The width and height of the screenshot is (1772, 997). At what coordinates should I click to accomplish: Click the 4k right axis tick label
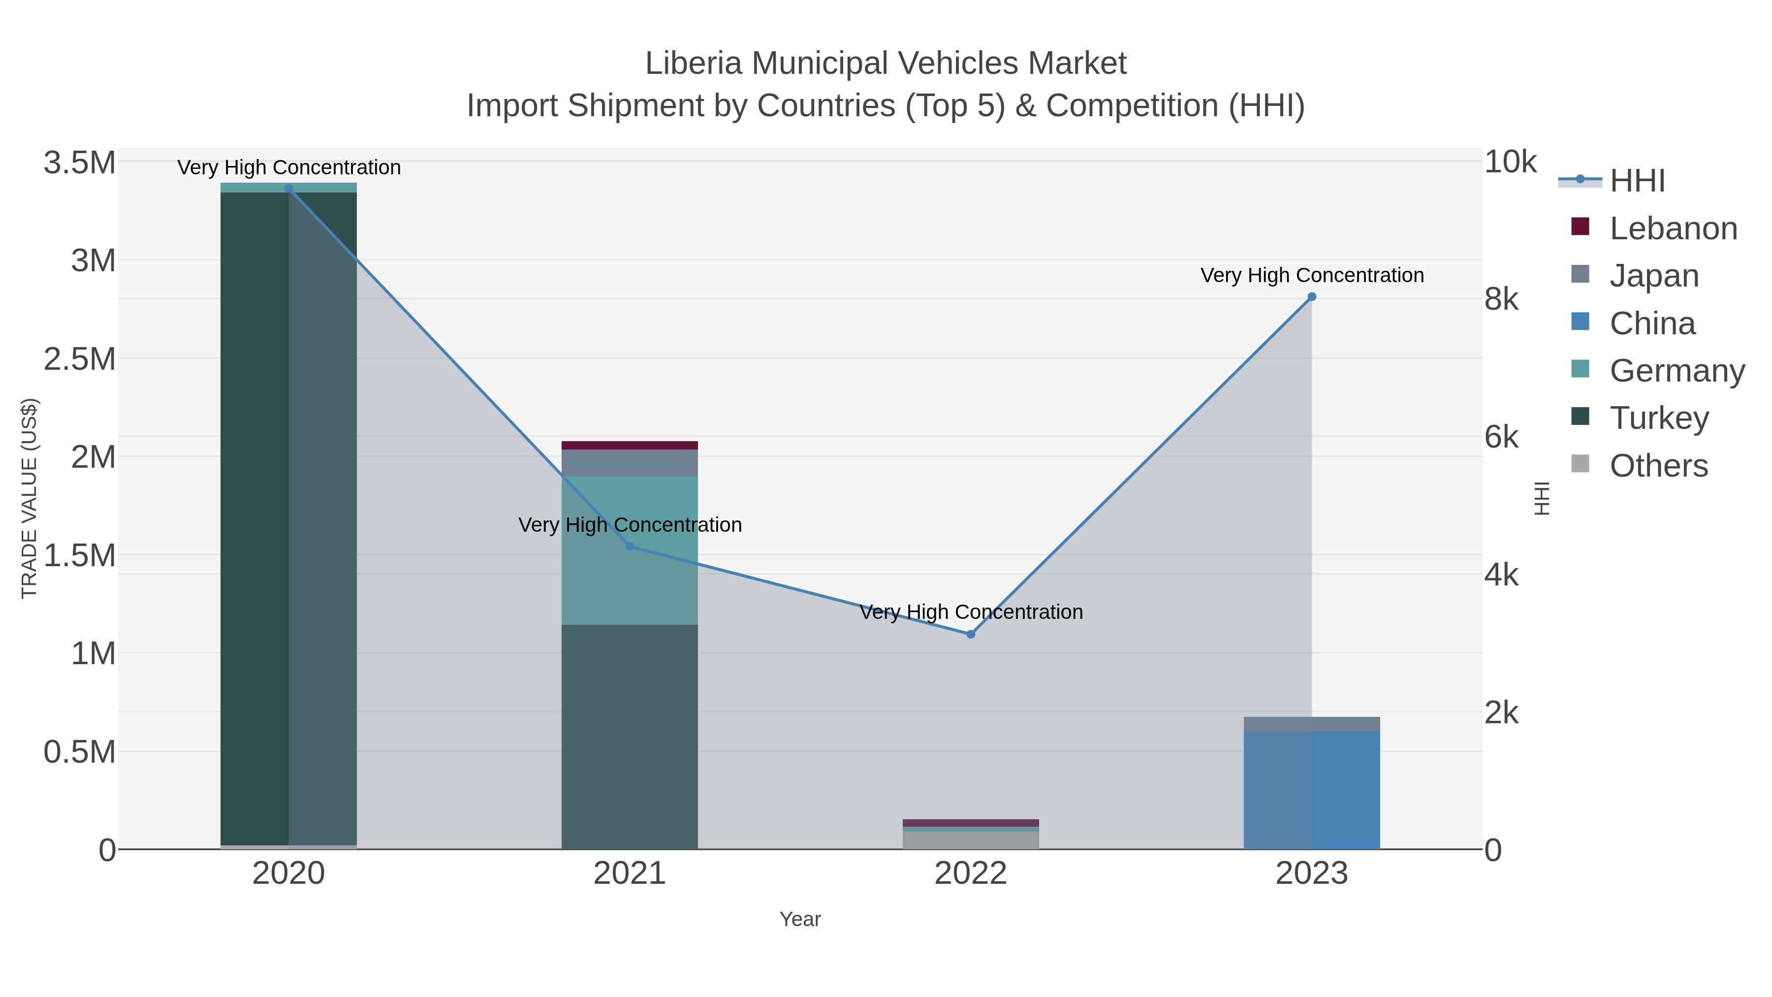(1502, 575)
